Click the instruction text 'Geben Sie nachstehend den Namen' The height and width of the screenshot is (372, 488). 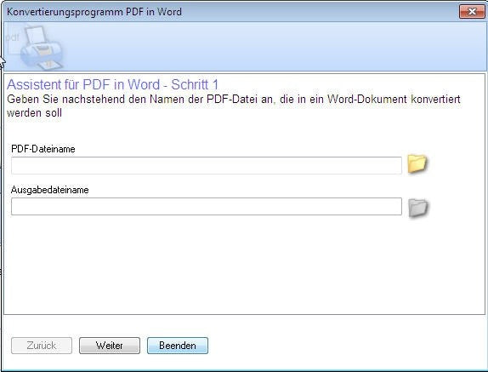click(96, 99)
